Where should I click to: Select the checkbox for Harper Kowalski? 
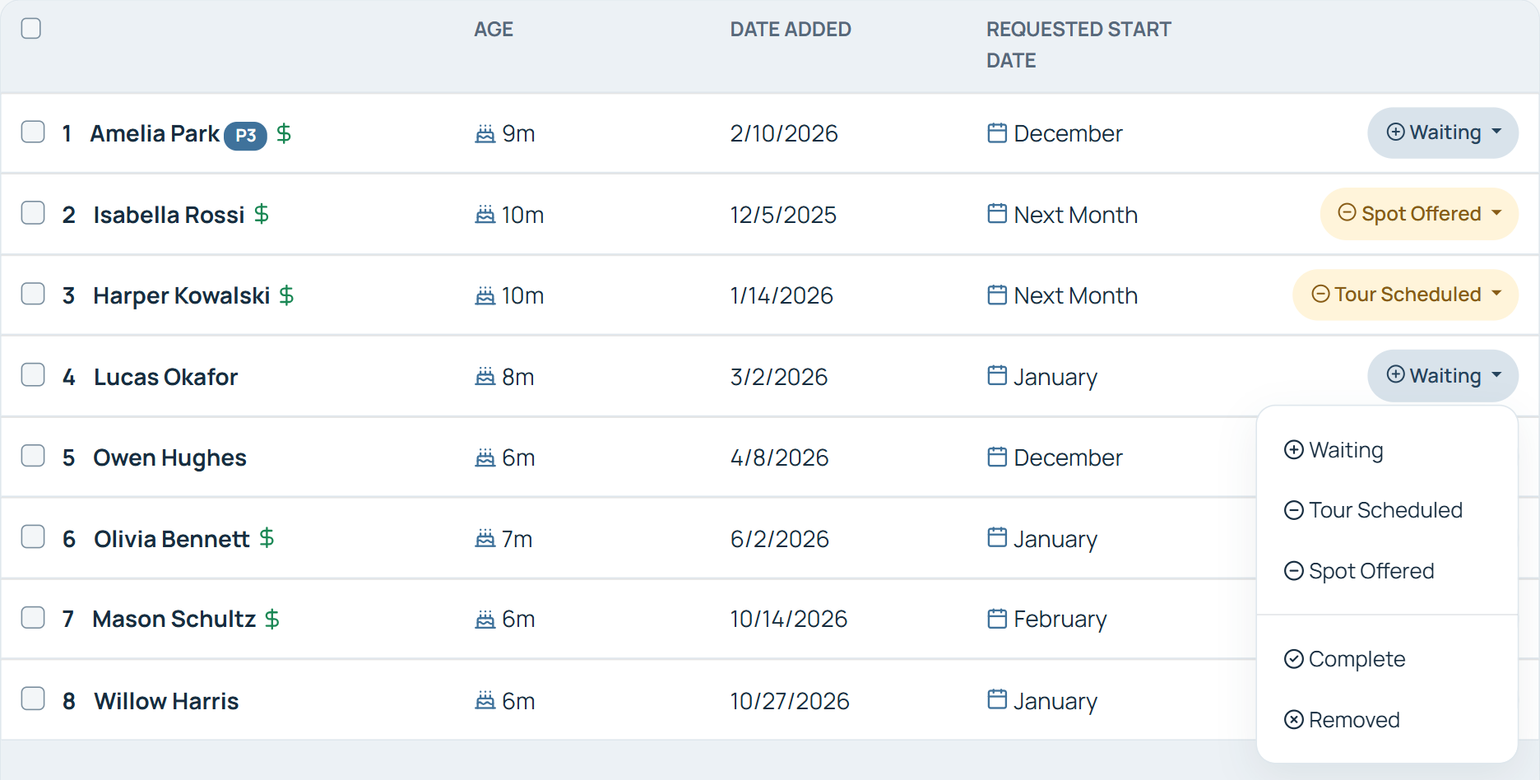coord(33,293)
